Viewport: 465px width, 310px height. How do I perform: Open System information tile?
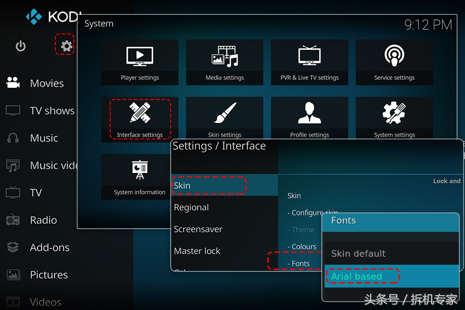(136, 177)
